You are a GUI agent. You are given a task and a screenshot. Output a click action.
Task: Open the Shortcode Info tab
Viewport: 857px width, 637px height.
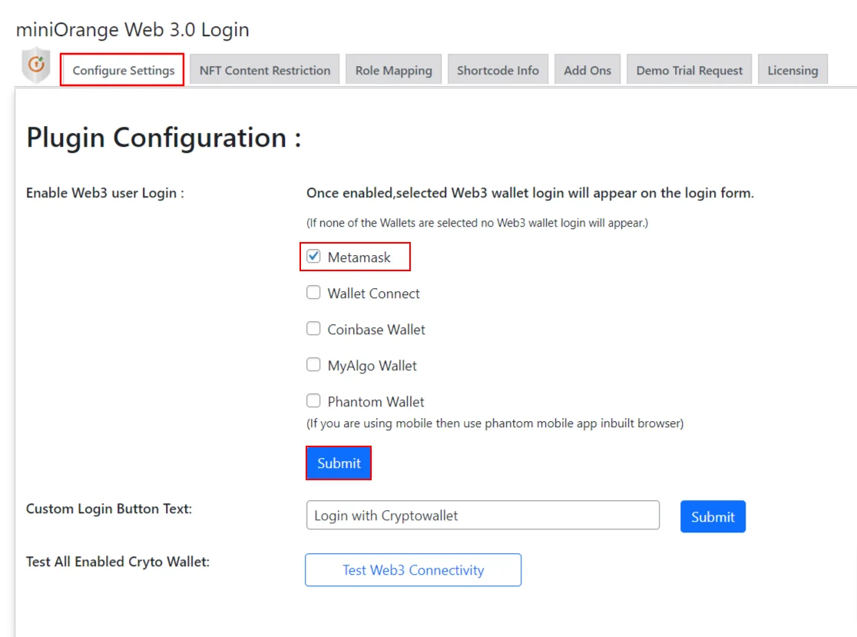[498, 70]
